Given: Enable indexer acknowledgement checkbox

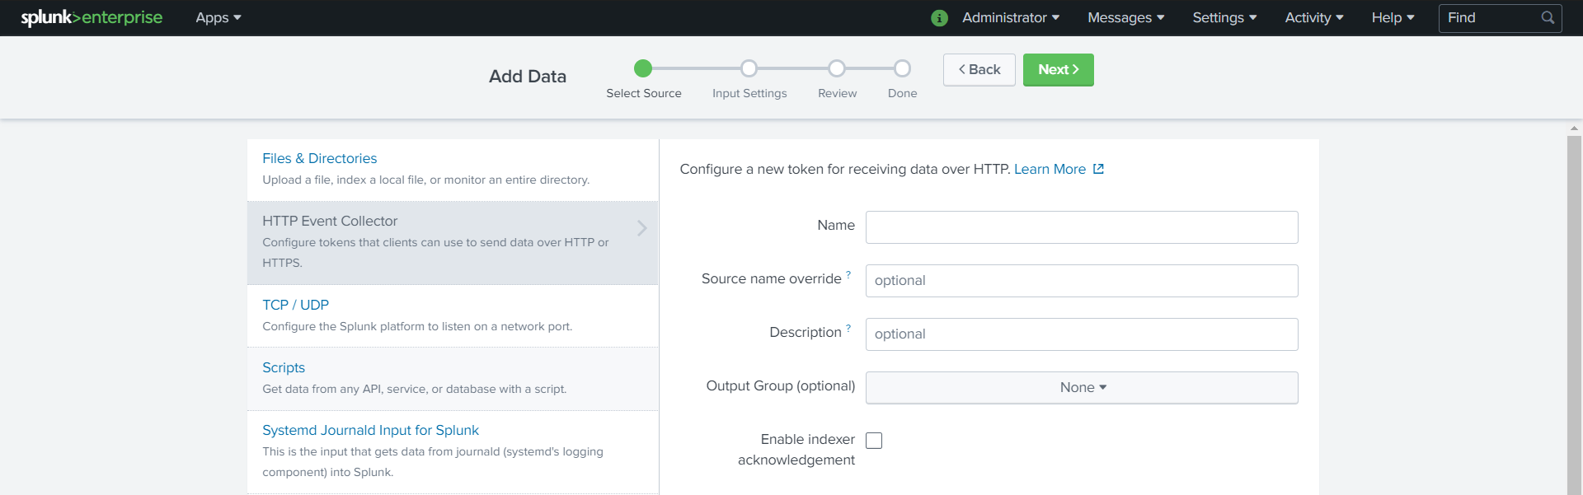Looking at the screenshot, I should (874, 441).
